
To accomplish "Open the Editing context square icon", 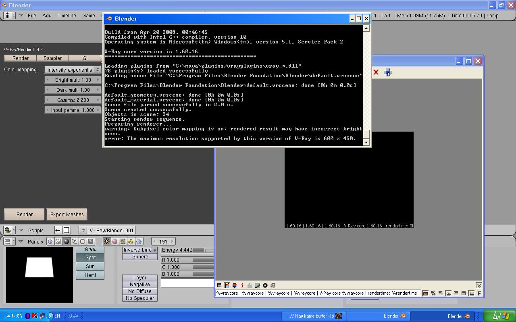I will (82, 242).
